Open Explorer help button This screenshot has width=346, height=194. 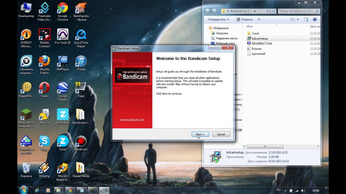[x=315, y=19]
